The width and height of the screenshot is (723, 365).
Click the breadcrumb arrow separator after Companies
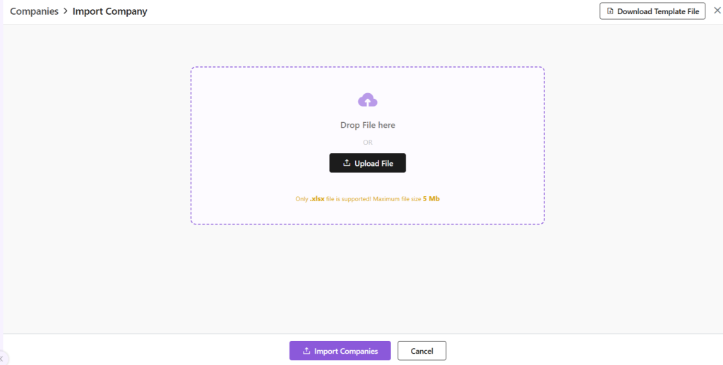pyautogui.click(x=66, y=12)
